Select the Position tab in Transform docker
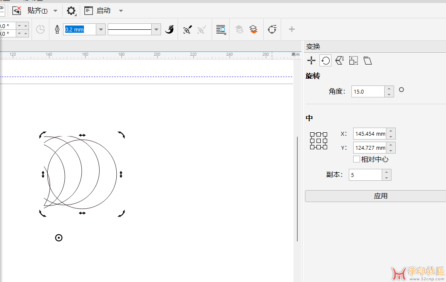The height and width of the screenshot is (282, 446). pyautogui.click(x=311, y=60)
